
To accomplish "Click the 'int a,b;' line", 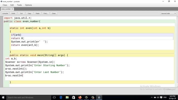I will point(11,59).
